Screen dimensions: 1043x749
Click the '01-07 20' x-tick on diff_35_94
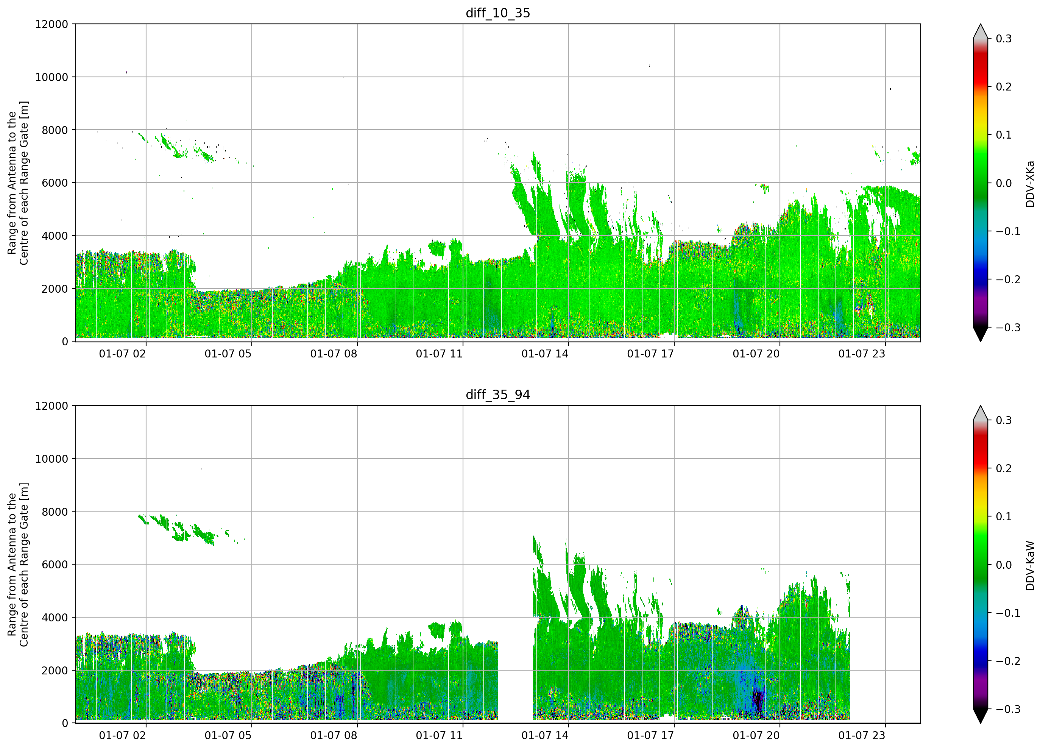(x=756, y=736)
